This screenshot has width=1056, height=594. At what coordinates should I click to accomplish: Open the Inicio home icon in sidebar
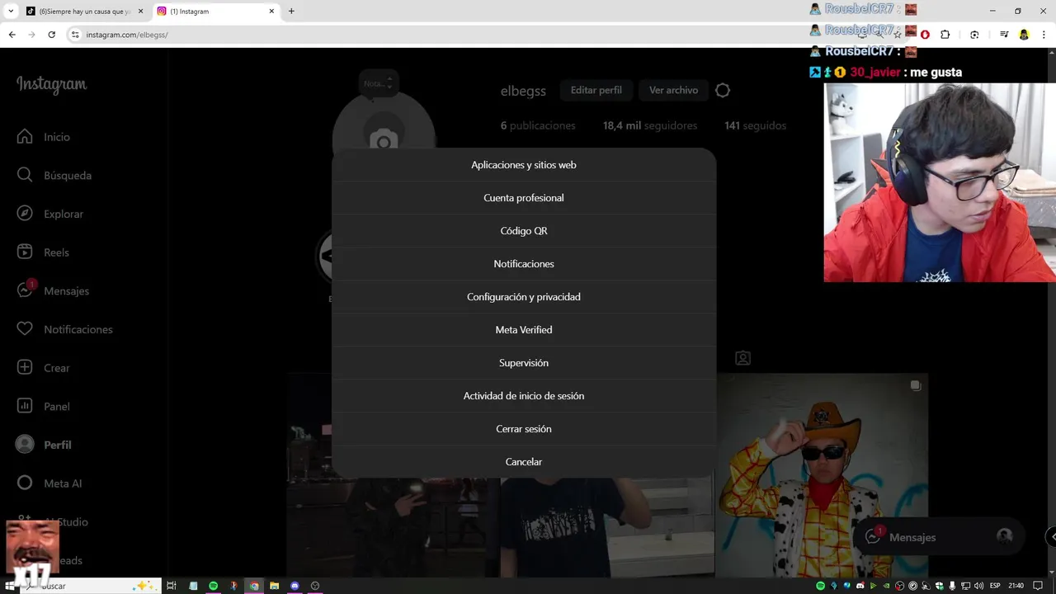(x=25, y=137)
